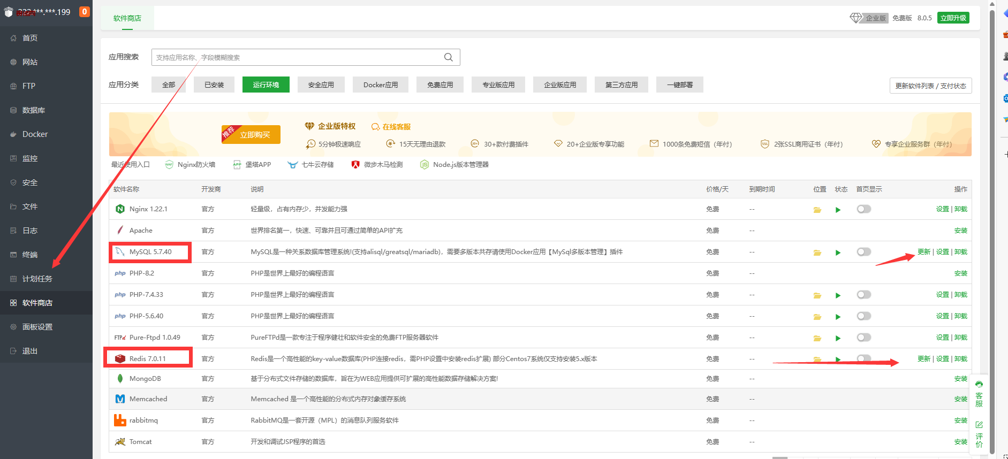Open 在线客服 link in banner
This screenshot has width=1008, height=459.
tap(391, 127)
